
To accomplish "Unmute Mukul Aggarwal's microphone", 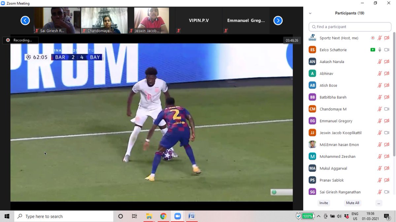I will [x=380, y=168].
